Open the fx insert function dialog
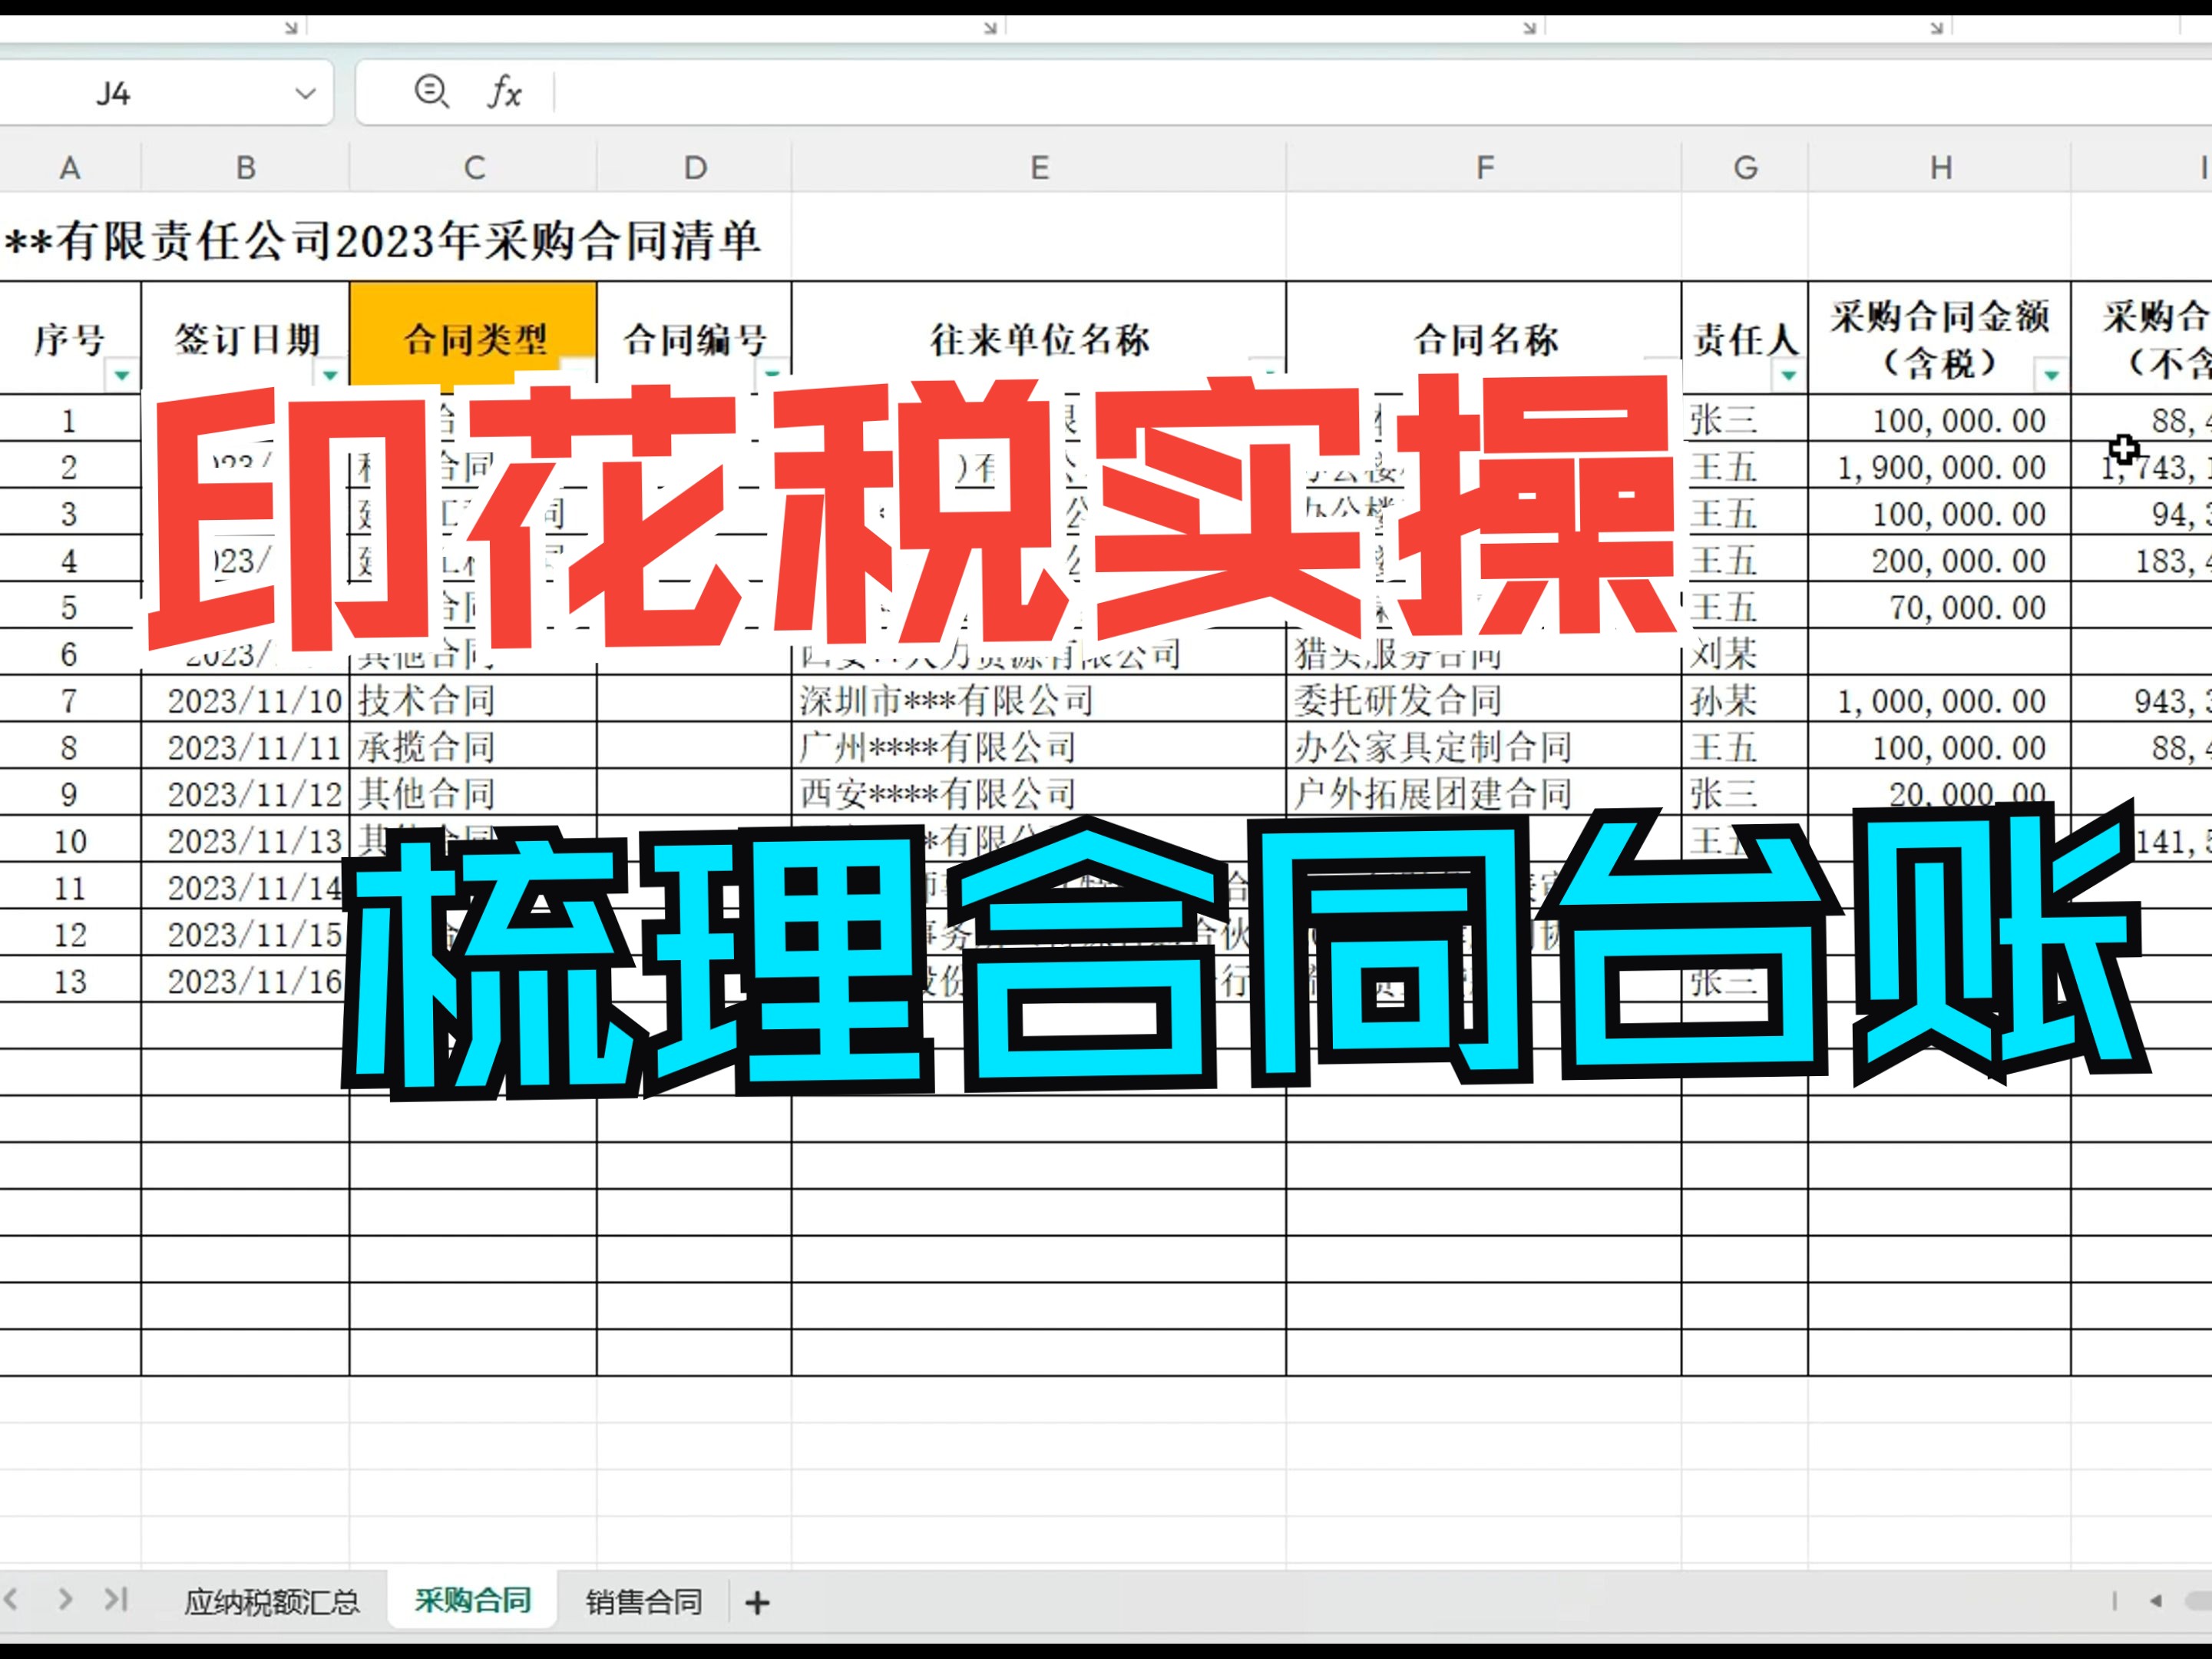 505,92
